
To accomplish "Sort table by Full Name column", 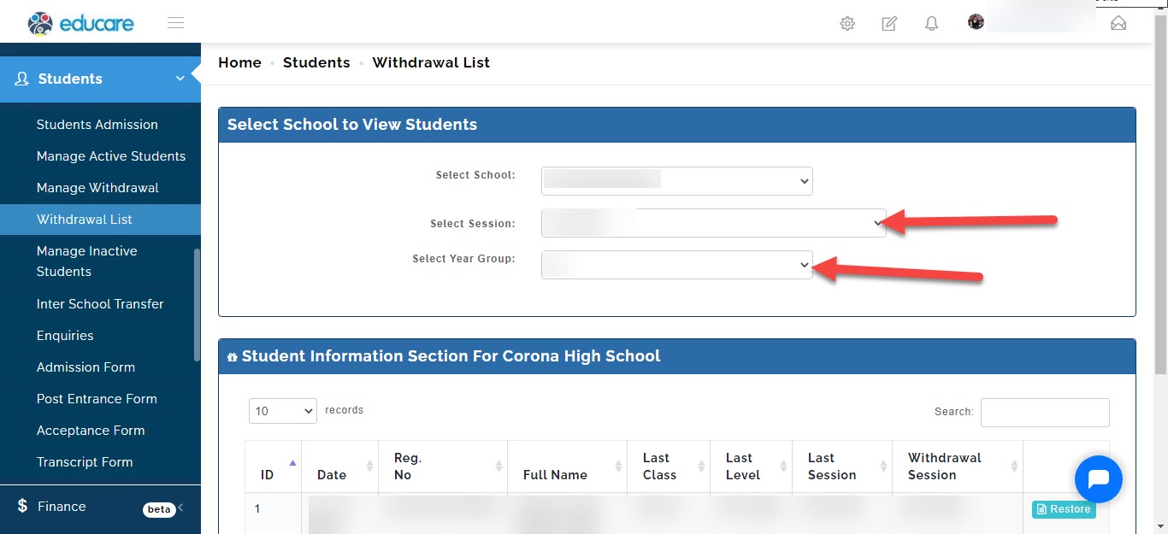I will click(568, 467).
